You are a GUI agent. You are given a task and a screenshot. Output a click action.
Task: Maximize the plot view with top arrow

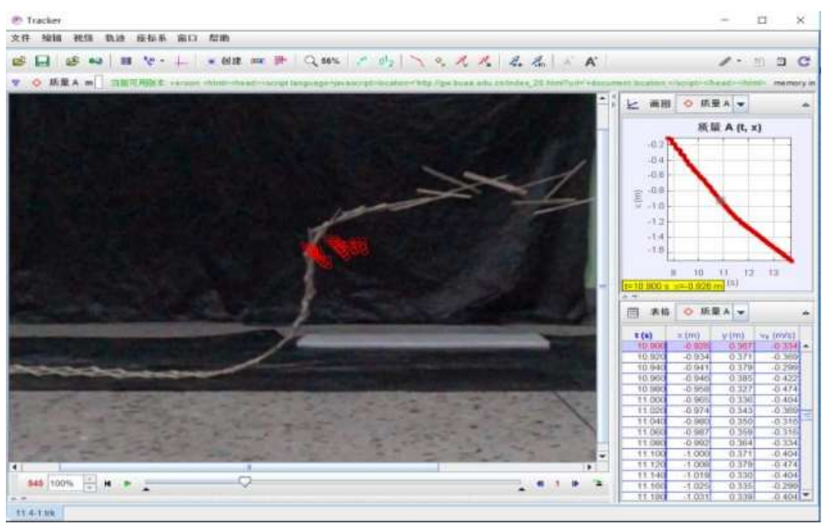[x=806, y=105]
